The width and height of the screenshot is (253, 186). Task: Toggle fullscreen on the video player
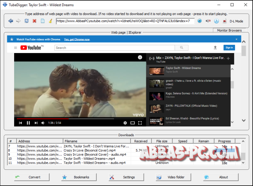pos(140,123)
